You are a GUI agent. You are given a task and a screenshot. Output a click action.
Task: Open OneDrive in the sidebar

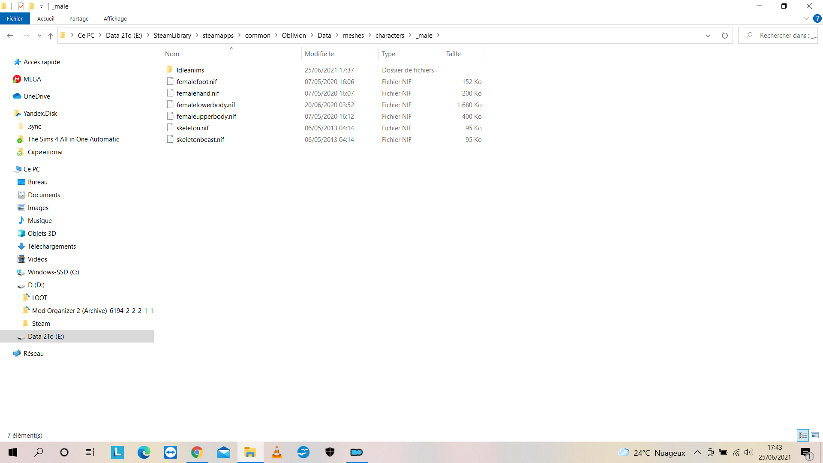coord(37,96)
